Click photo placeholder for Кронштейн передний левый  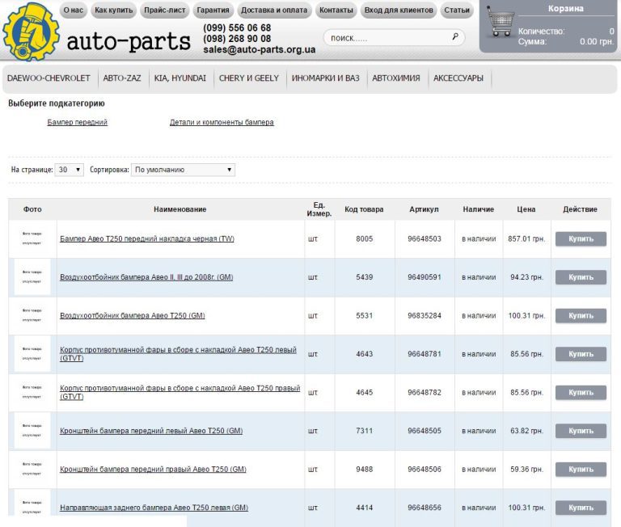click(x=32, y=431)
